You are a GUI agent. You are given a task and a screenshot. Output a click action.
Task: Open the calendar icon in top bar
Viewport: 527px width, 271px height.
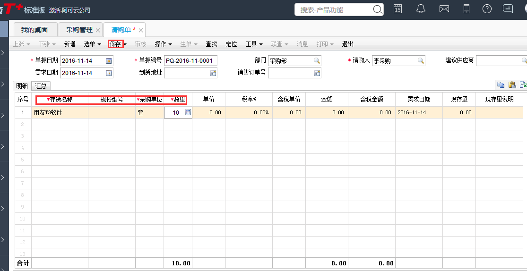[x=397, y=9]
